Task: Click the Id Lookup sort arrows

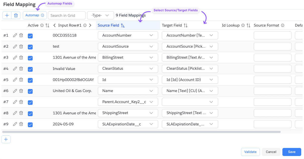Action: pyautogui.click(x=248, y=25)
